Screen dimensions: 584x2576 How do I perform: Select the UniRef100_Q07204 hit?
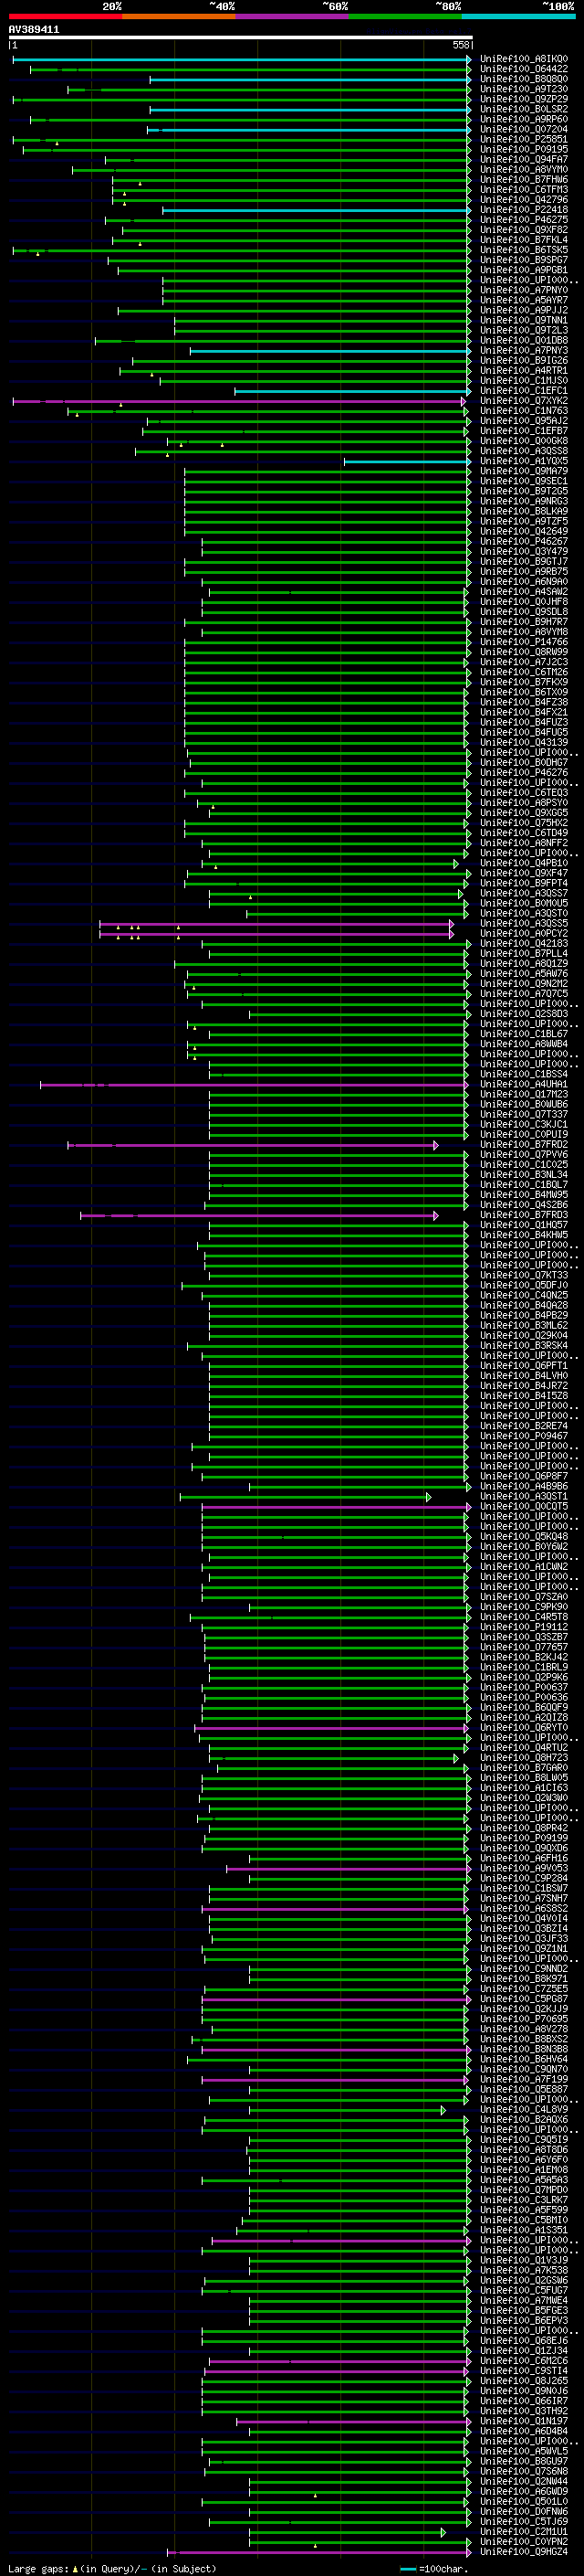523,129
